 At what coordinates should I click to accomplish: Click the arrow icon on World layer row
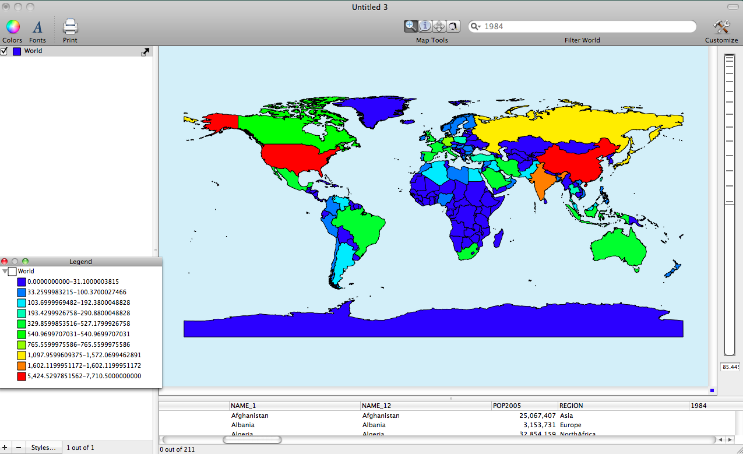pos(145,52)
